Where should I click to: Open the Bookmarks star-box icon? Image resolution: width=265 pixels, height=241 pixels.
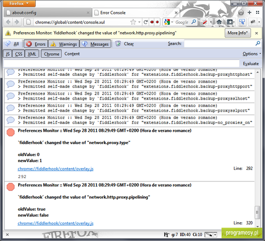(230, 22)
